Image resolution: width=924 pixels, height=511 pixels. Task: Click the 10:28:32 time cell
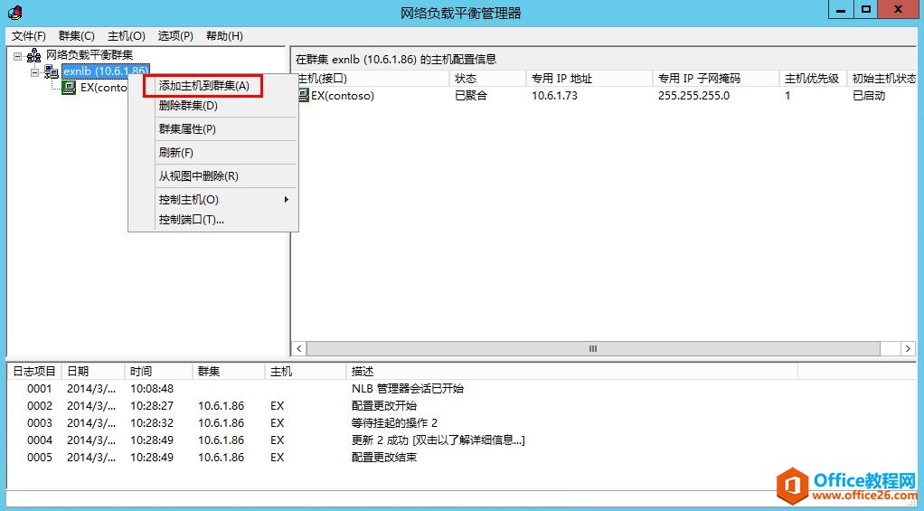click(x=152, y=423)
